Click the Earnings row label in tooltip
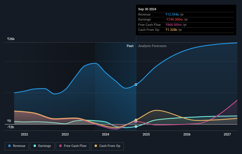 click(144, 19)
